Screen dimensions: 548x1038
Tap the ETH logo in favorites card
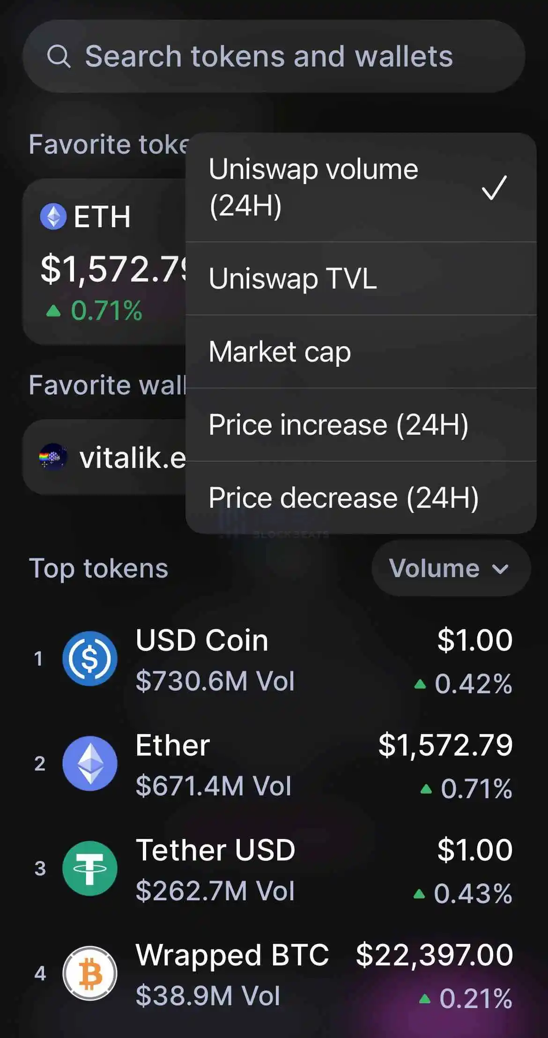tap(53, 216)
